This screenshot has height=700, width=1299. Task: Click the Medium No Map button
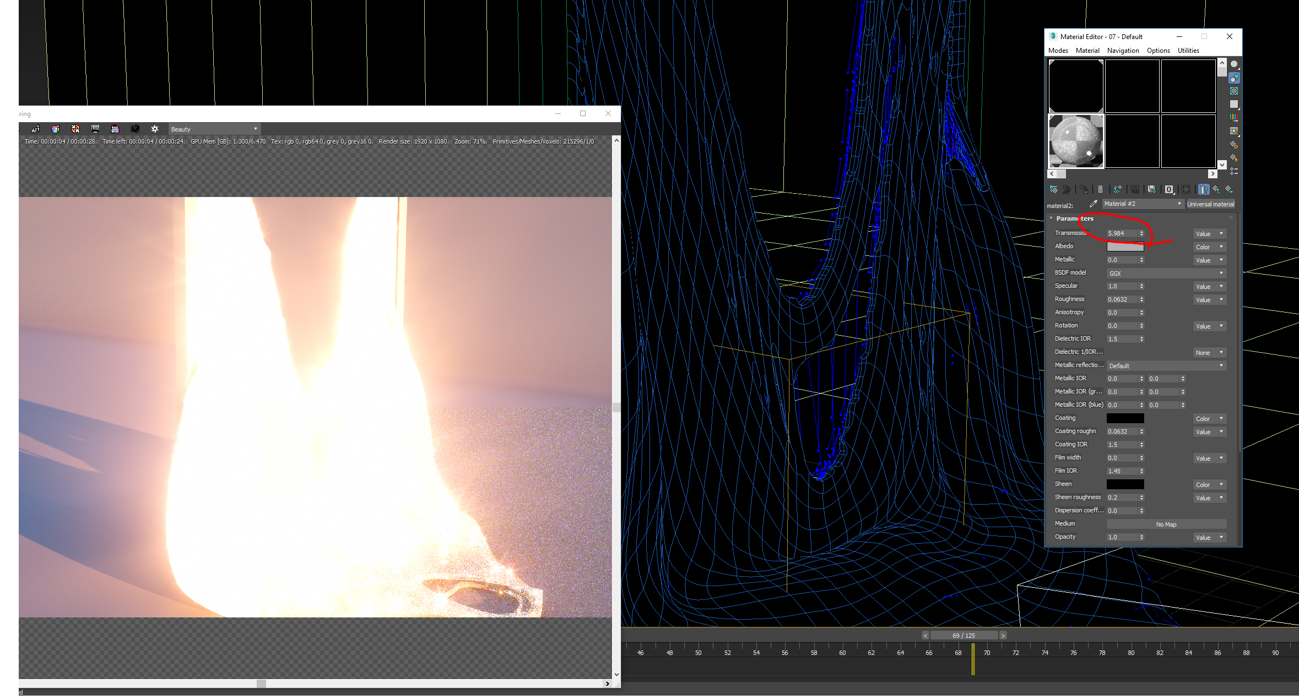(x=1166, y=524)
